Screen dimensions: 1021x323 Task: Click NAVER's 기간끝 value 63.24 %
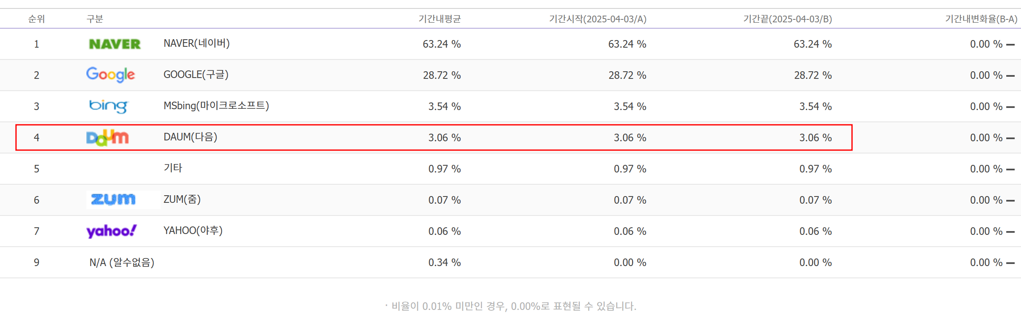(813, 44)
